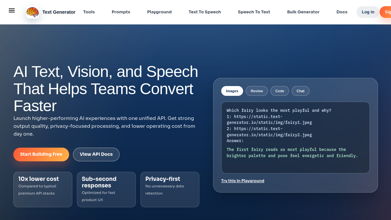Open the Docs nav link

(x=342, y=12)
